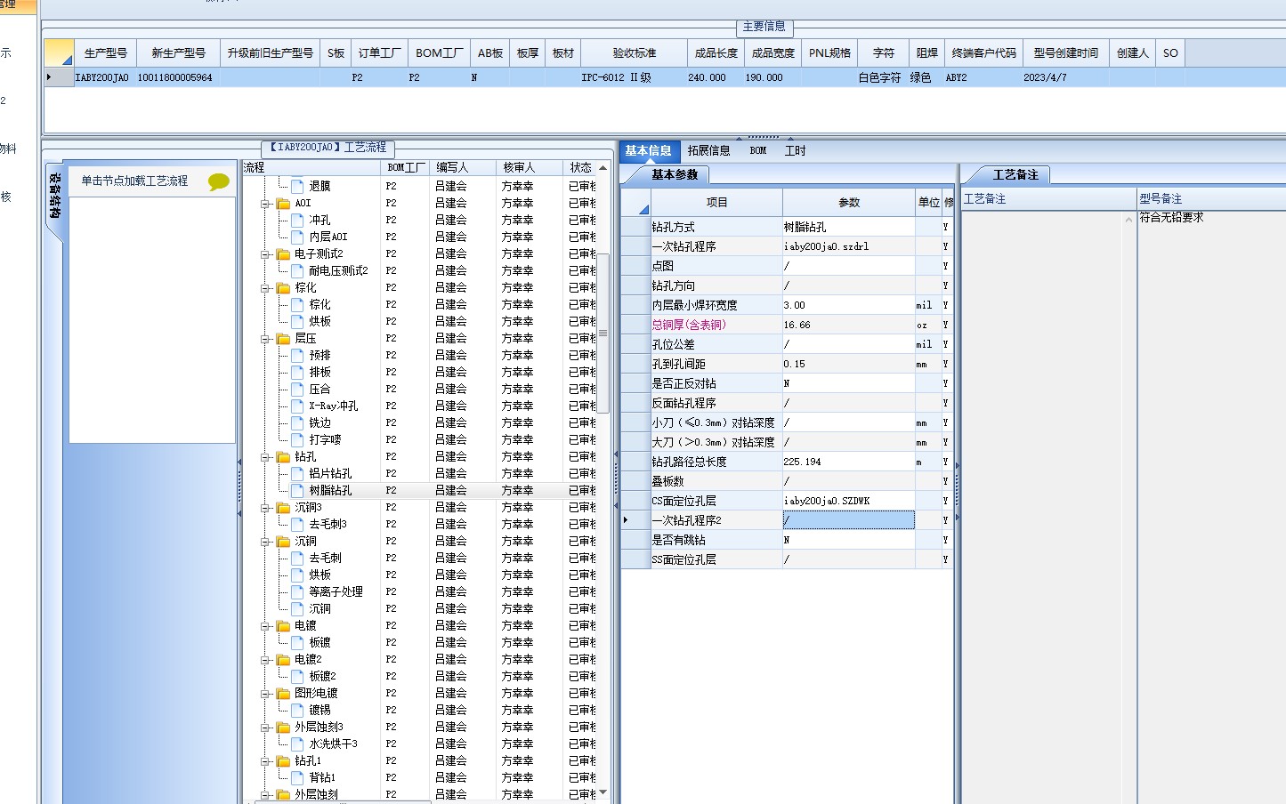
Task: Click the 板镀2 document icon
Action: pyautogui.click(x=298, y=676)
